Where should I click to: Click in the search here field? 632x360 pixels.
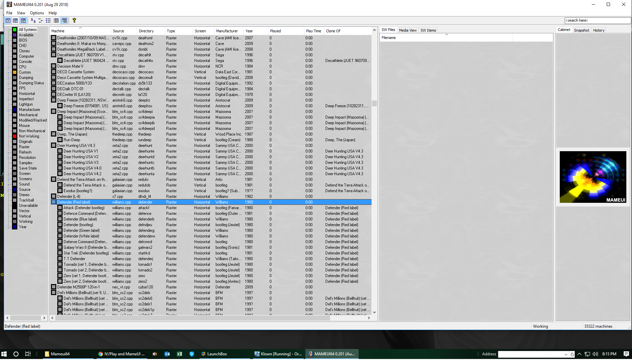[597, 21]
